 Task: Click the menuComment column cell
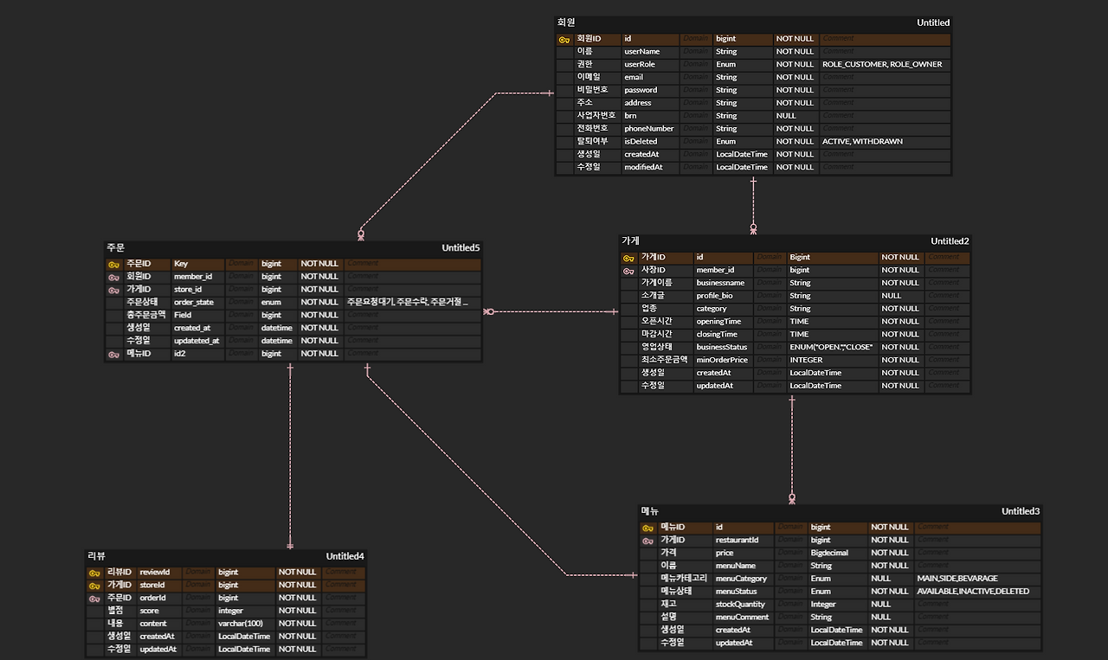[x=744, y=618]
